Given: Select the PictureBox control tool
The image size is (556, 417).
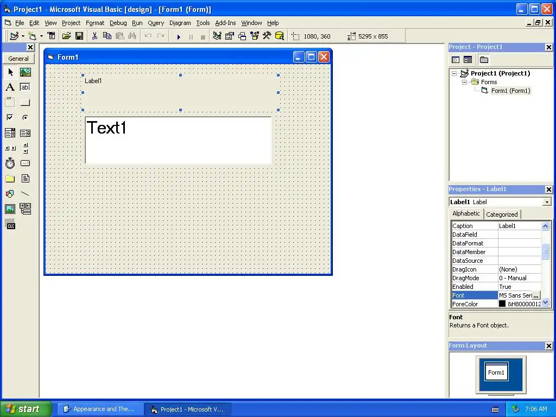Looking at the screenshot, I should point(25,72).
